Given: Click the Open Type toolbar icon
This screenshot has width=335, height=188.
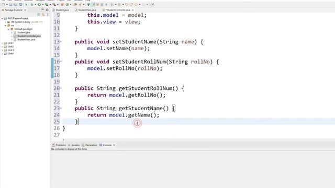Looking at the screenshot, I should coord(75,5).
